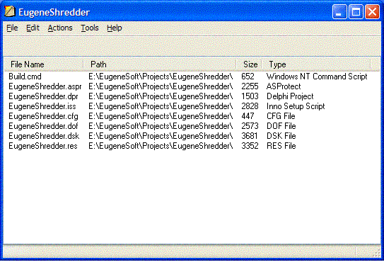Click size value 3352
The image size is (384, 272).
tap(250, 146)
